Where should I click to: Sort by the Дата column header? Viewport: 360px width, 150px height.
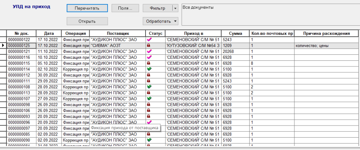(x=49, y=33)
